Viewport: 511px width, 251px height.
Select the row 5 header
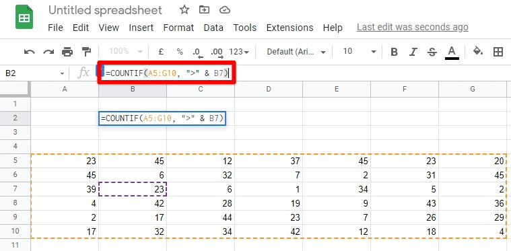pyautogui.click(x=15, y=161)
